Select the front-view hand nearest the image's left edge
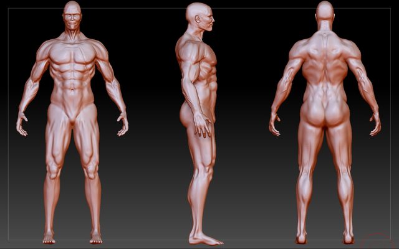Screen dimensions: 399x249 22,124
